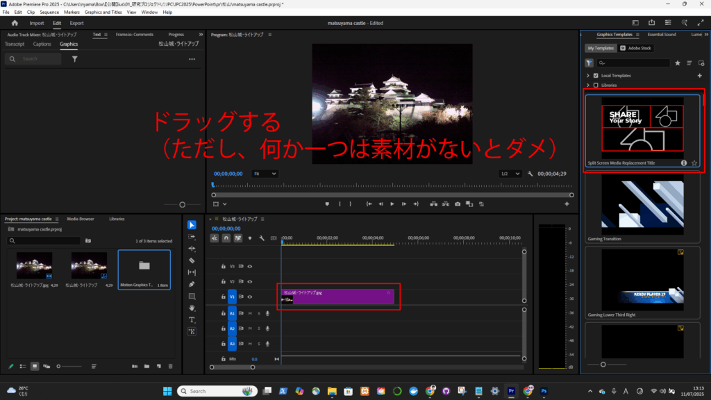Toggle the Local Templates checkbox
711x400 pixels.
point(596,75)
